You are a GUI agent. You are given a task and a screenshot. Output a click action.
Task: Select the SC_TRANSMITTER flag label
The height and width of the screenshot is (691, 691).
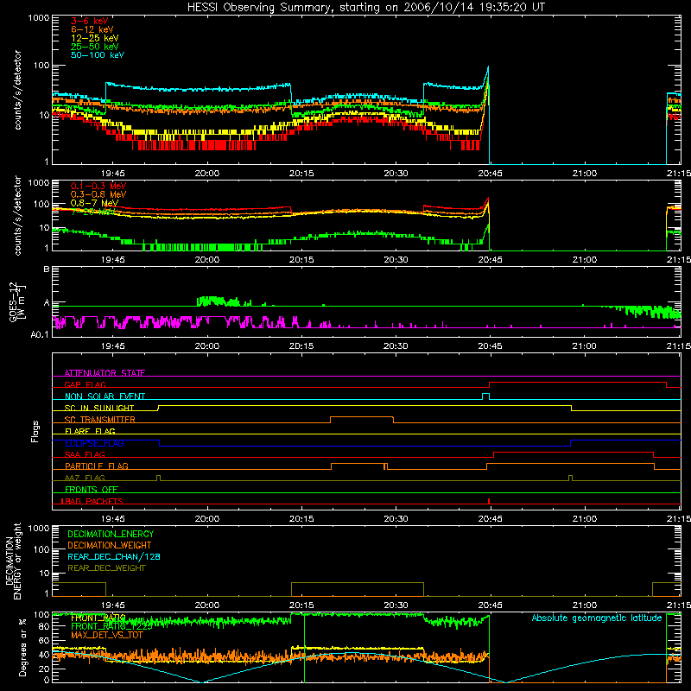[x=100, y=420]
